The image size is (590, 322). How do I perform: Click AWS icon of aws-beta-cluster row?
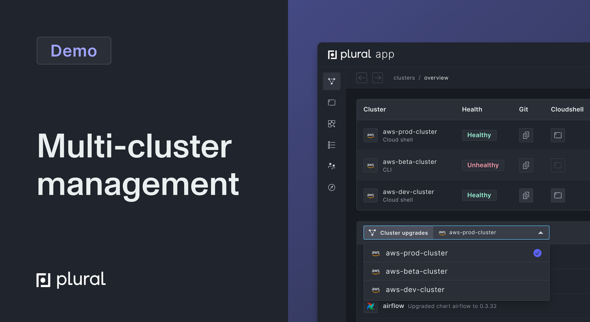pyautogui.click(x=370, y=165)
